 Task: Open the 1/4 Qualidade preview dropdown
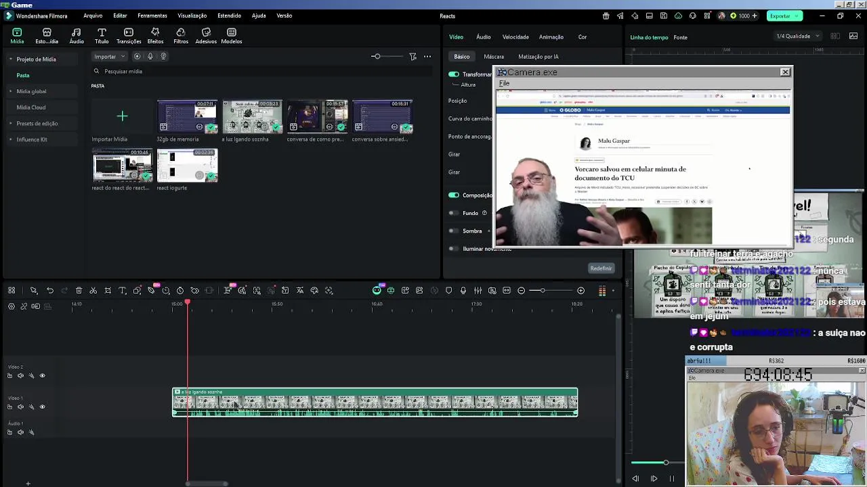(x=797, y=37)
